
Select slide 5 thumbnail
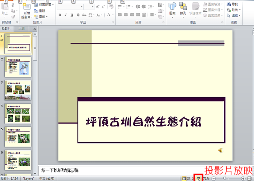point(18,137)
